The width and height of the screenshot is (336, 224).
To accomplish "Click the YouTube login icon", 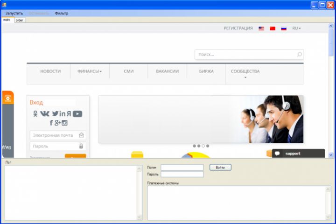I will coord(77,114).
